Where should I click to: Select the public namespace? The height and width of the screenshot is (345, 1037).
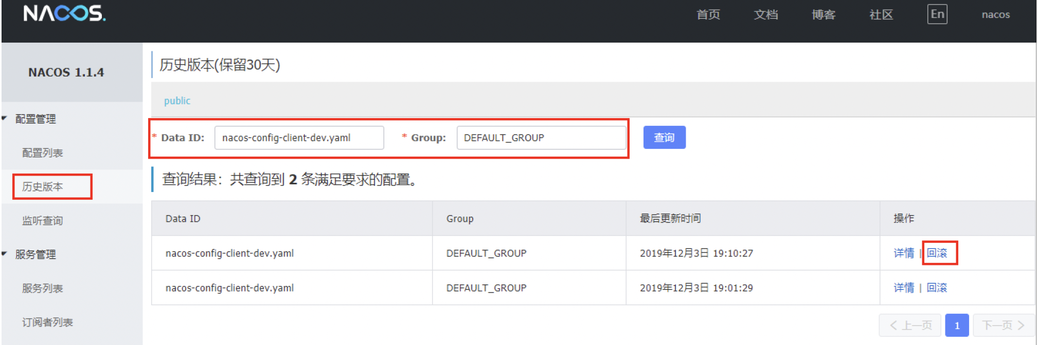click(177, 101)
